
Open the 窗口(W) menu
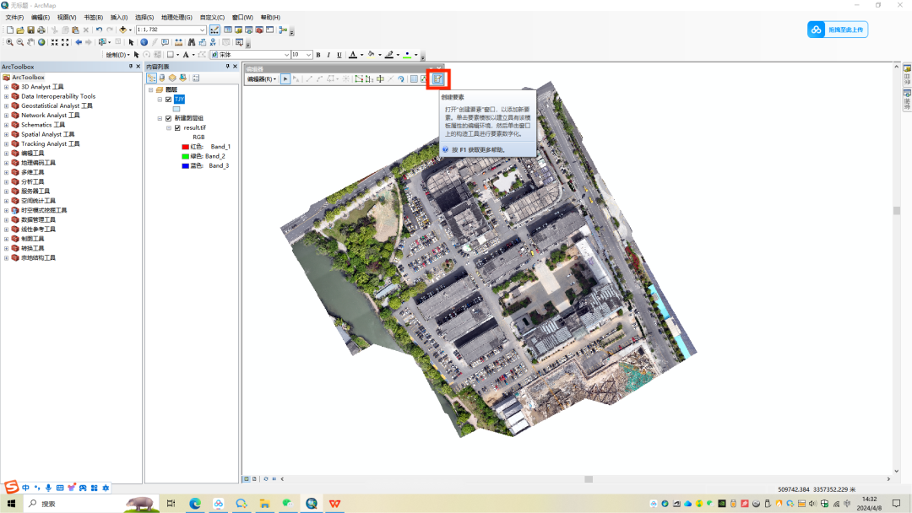click(242, 18)
